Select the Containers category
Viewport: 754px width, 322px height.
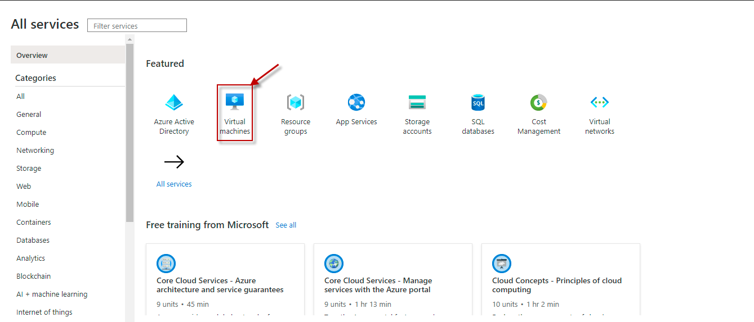(x=34, y=222)
